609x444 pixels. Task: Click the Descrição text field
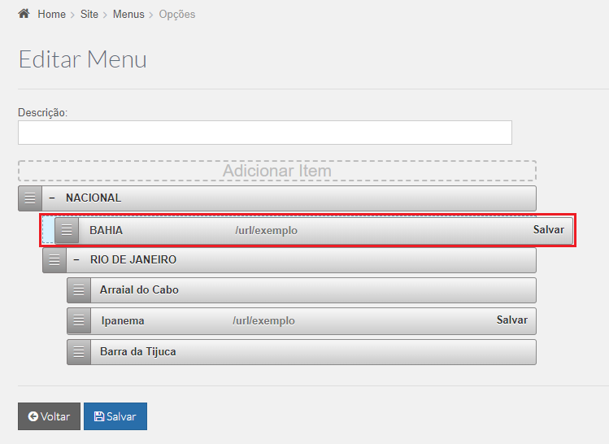coord(265,133)
